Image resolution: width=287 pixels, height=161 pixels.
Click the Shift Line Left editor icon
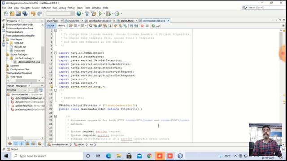coord(131,26)
